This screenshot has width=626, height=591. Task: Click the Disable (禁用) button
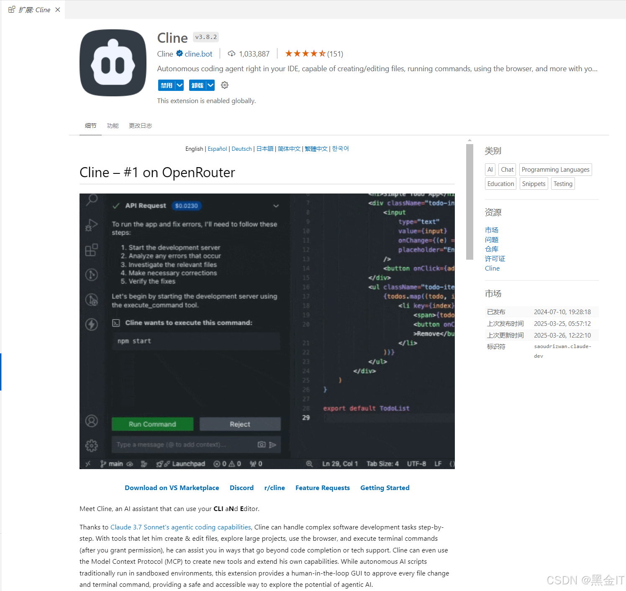tap(167, 85)
